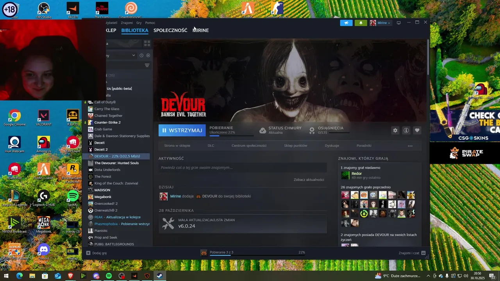Focus the activity comment input field
The image size is (500, 281).
click(x=243, y=167)
